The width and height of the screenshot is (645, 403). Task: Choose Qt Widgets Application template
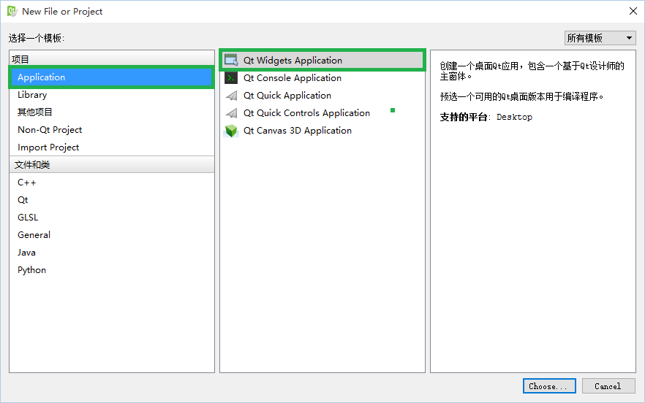(x=322, y=60)
